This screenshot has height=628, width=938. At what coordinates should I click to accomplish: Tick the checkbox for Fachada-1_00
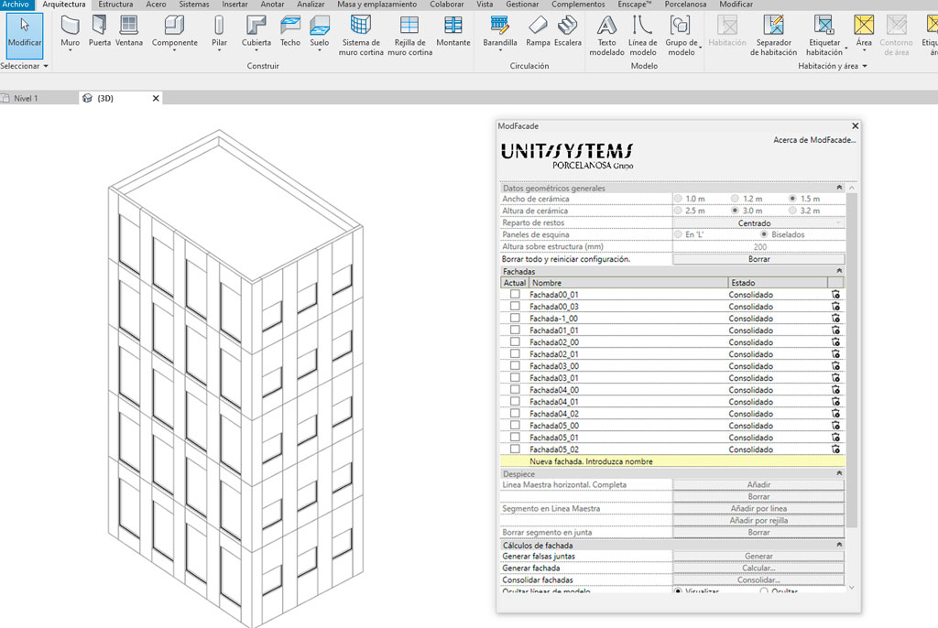[515, 319]
